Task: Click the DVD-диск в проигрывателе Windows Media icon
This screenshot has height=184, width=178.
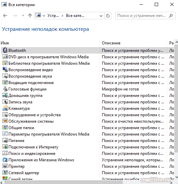Action: pos(5,57)
